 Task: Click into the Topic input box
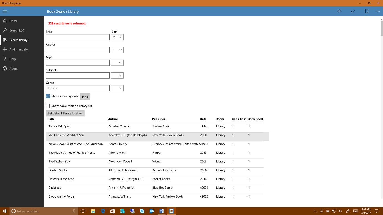78,63
